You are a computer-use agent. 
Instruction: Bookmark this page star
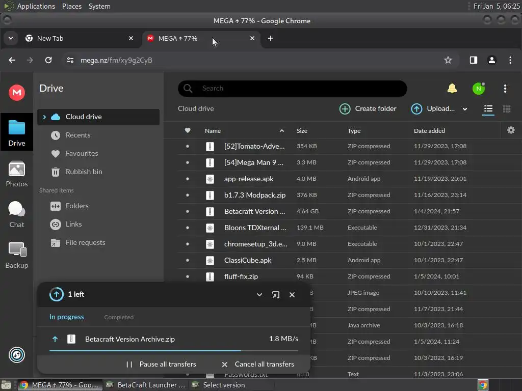[448, 60]
